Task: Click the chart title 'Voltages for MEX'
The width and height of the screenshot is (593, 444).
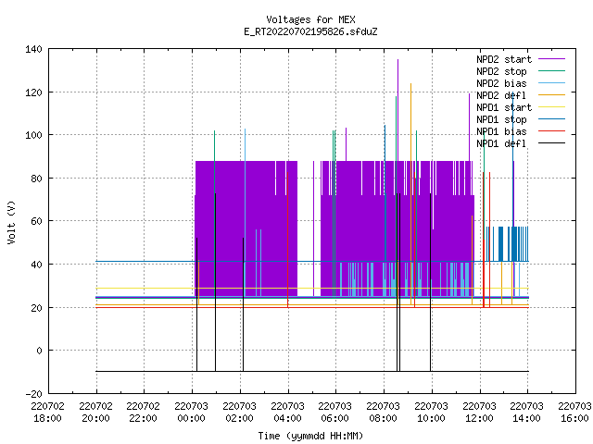Action: (x=310, y=19)
